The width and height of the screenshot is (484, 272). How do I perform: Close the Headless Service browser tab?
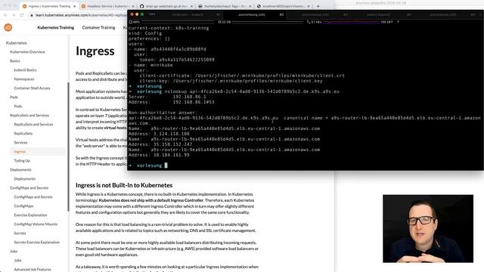133,6
